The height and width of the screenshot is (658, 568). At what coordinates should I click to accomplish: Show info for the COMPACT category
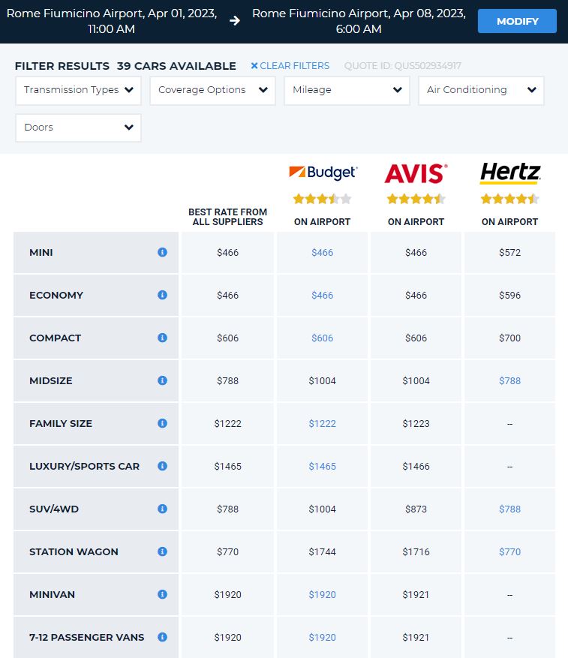162,338
